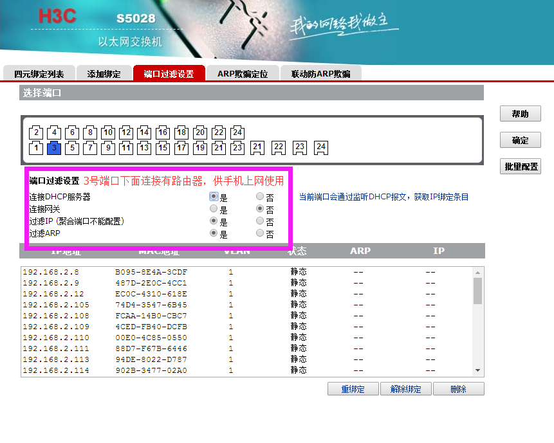
Task: Click the 重绑定 button
Action: tap(353, 389)
